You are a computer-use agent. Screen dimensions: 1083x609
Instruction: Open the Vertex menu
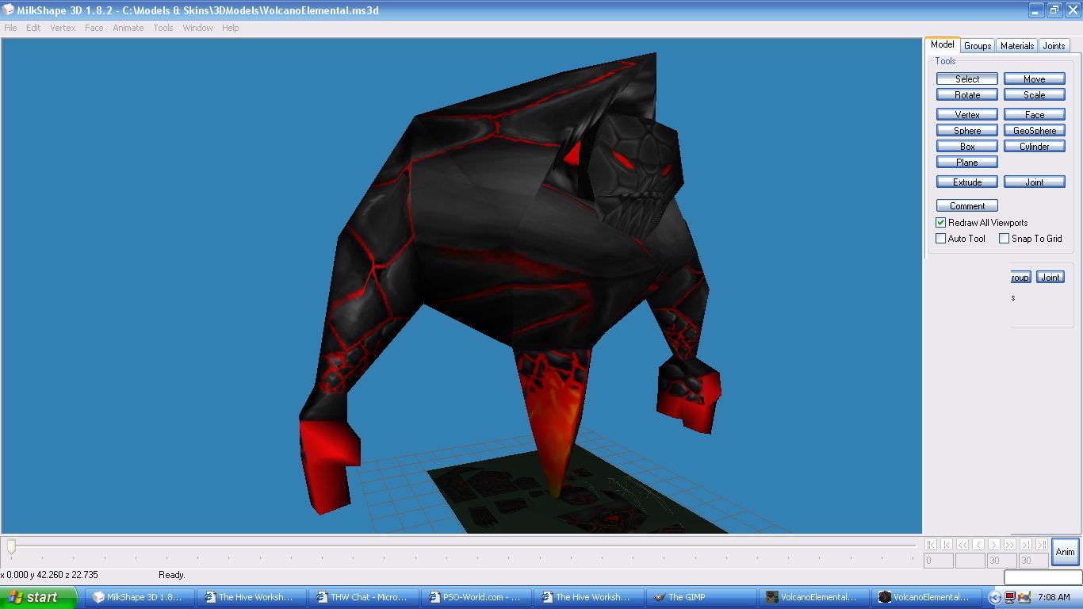63,28
